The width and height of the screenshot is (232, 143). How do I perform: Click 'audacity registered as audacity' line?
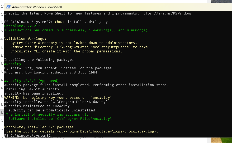pyautogui.click(x=37, y=106)
